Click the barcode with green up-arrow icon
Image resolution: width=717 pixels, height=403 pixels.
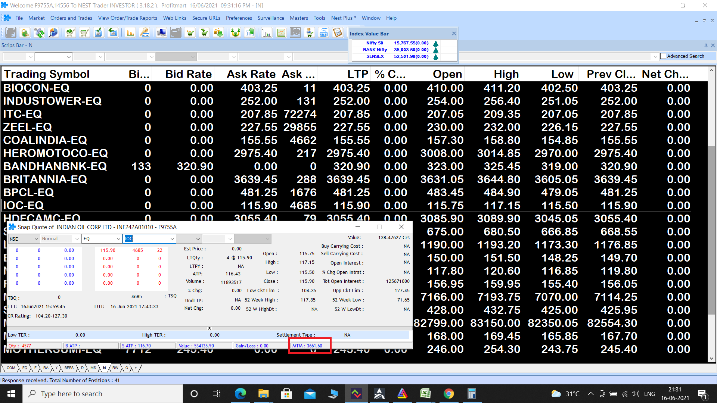(x=250, y=33)
